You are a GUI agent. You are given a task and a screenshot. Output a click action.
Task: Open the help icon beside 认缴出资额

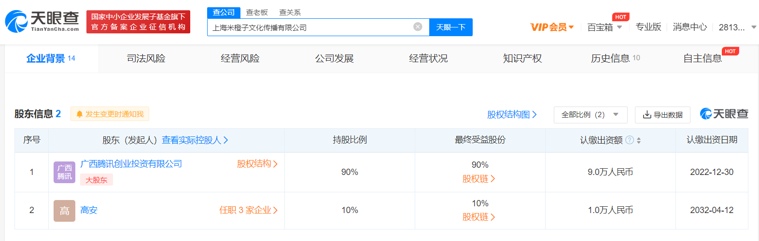coord(630,140)
